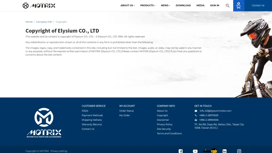Open Terms and Conditions link

[169, 133]
